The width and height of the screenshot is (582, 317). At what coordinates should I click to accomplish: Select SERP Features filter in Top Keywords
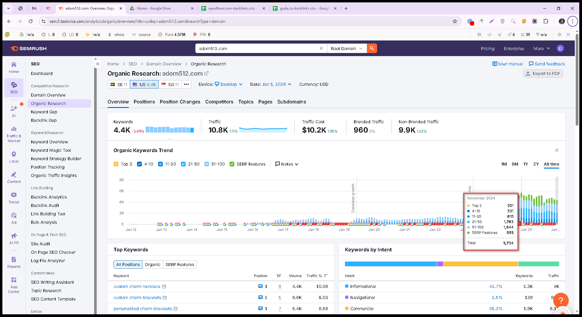tap(180, 265)
